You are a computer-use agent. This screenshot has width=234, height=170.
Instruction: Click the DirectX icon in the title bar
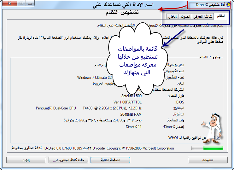coord(228,5)
